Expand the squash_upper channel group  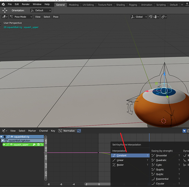pos(4,145)
